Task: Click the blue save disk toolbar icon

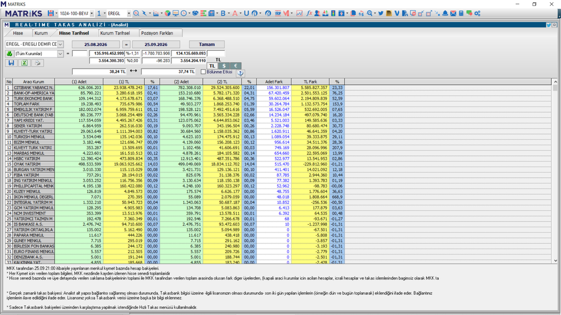Action: pyautogui.click(x=50, y=13)
